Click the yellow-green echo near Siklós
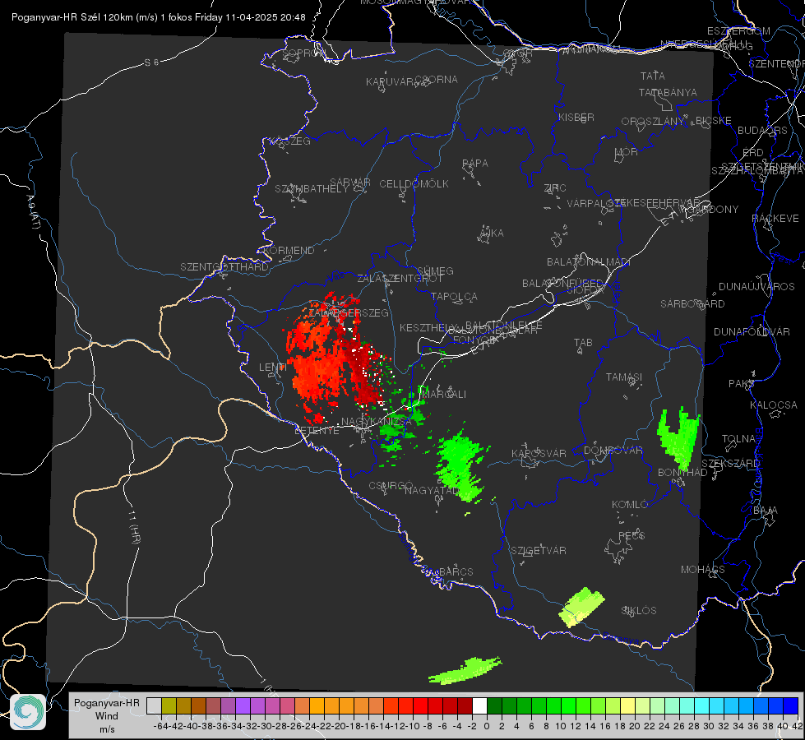The width and height of the screenshot is (805, 740). (x=581, y=607)
